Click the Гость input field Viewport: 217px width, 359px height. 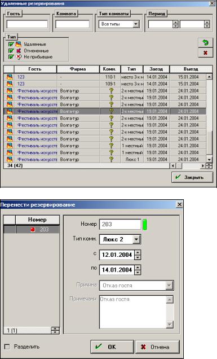click(x=27, y=24)
